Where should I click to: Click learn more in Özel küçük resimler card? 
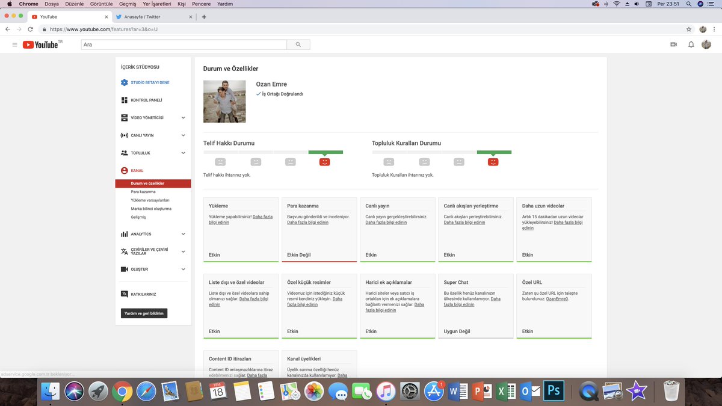(x=315, y=302)
